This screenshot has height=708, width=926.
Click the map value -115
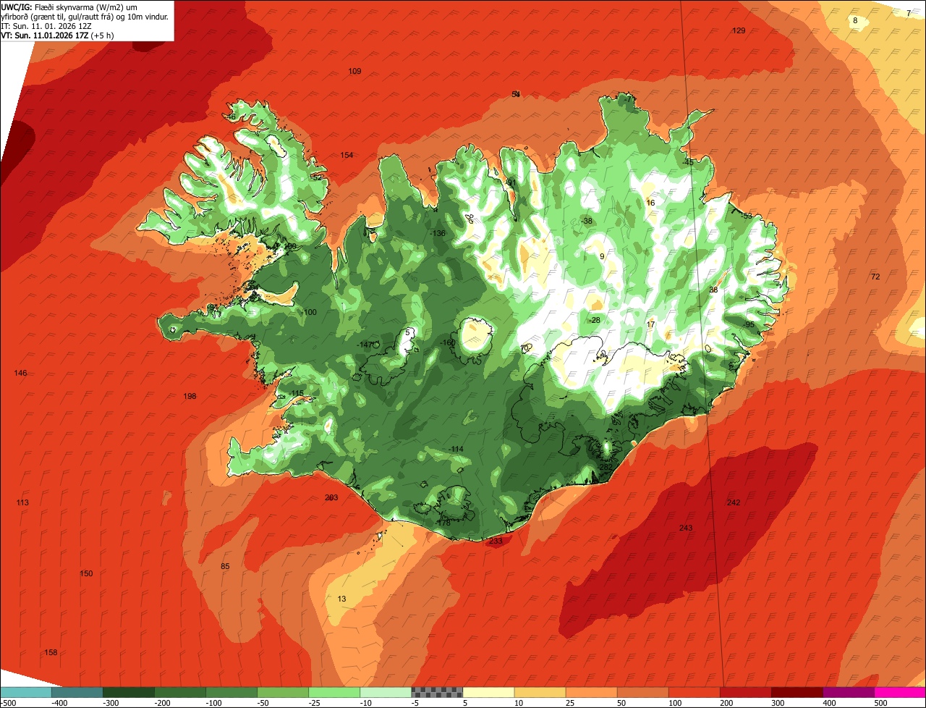click(297, 393)
